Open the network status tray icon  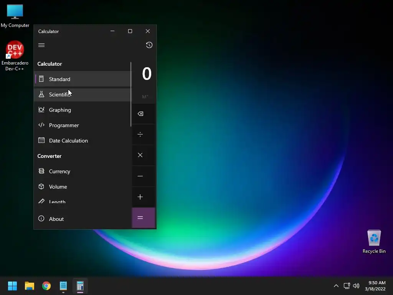347,286
